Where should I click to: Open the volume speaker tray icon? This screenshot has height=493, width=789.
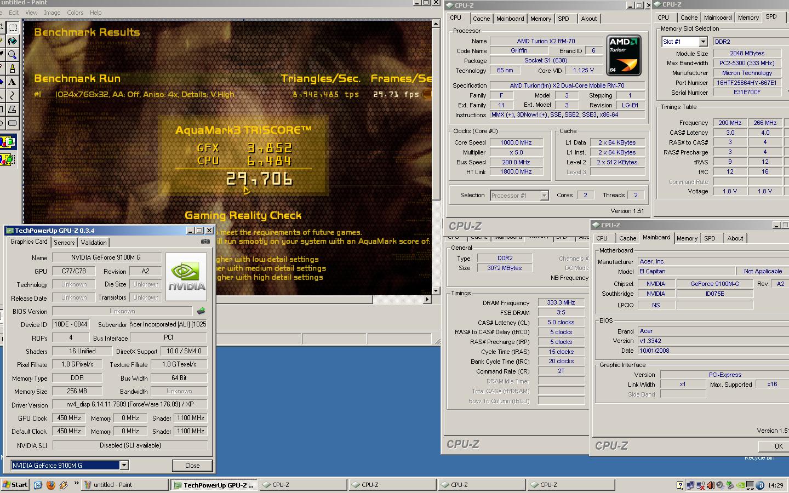(x=711, y=485)
